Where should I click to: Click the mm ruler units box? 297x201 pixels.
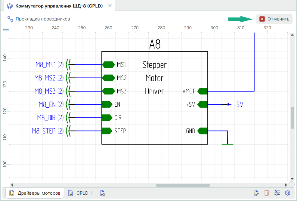pyautogui.click(x=6, y=29)
